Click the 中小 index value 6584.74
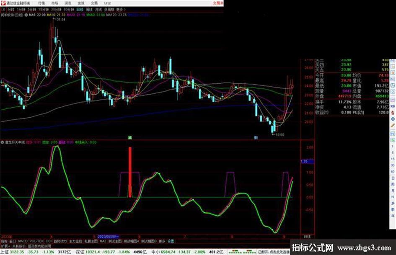This screenshot has width=396, height=255. pyautogui.click(x=168, y=252)
